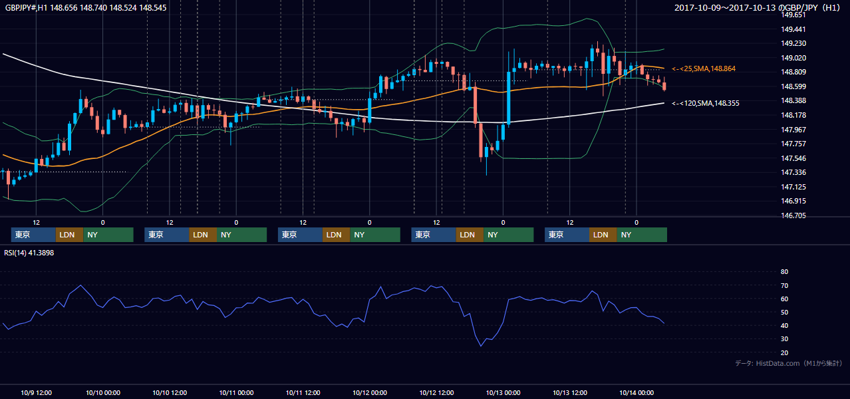
Task: Click price axis value 147.967
Action: click(x=794, y=130)
